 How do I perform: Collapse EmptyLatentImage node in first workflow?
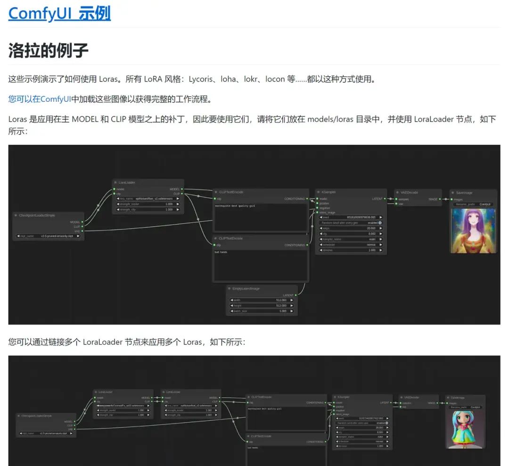tap(229, 288)
